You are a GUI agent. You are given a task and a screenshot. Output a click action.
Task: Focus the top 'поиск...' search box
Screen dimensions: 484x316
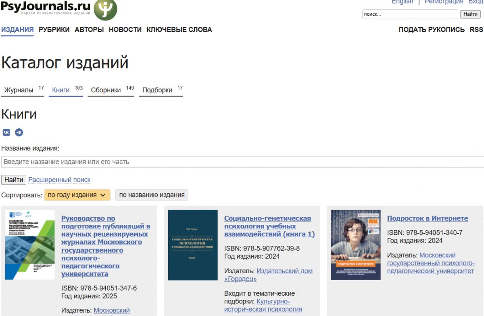(410, 14)
